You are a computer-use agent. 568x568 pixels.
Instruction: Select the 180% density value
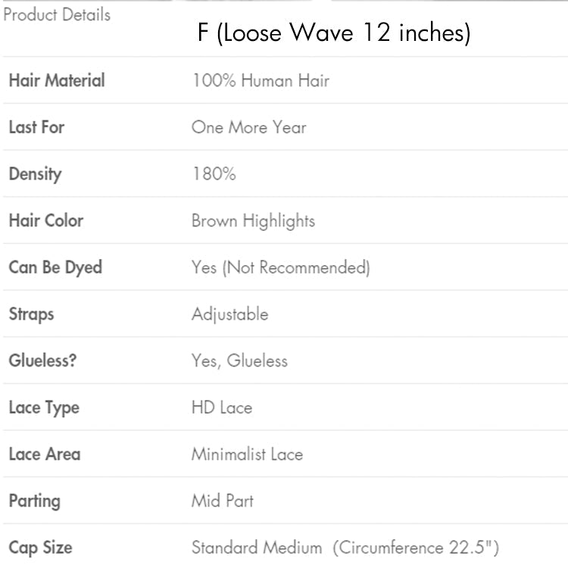[x=214, y=174]
